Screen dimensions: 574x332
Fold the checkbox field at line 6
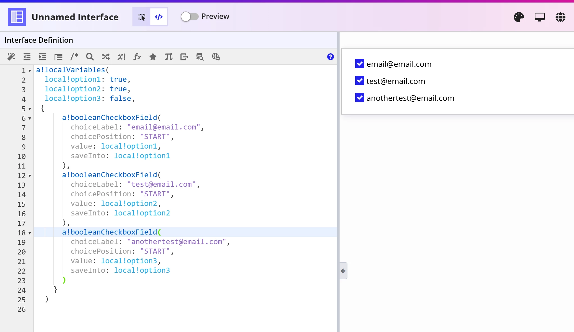click(x=30, y=119)
